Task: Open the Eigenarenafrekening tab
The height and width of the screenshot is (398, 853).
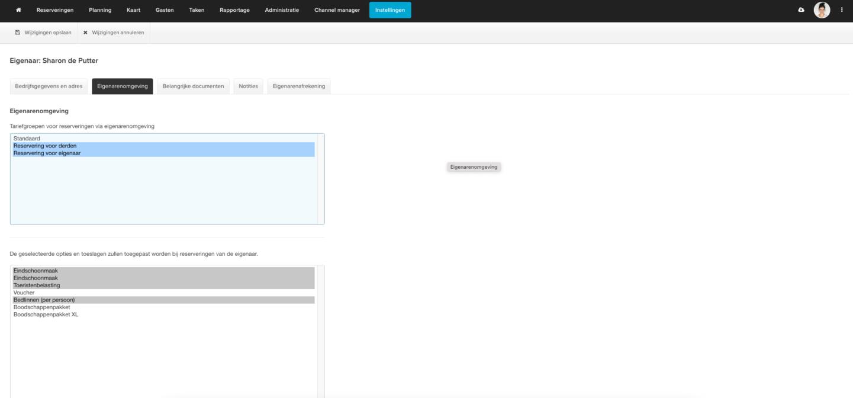Action: pyautogui.click(x=299, y=86)
